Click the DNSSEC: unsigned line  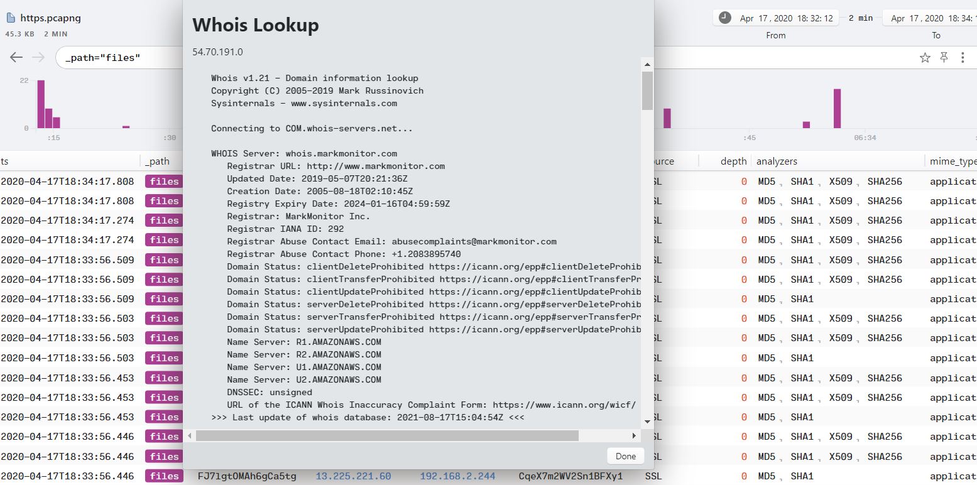[270, 392]
